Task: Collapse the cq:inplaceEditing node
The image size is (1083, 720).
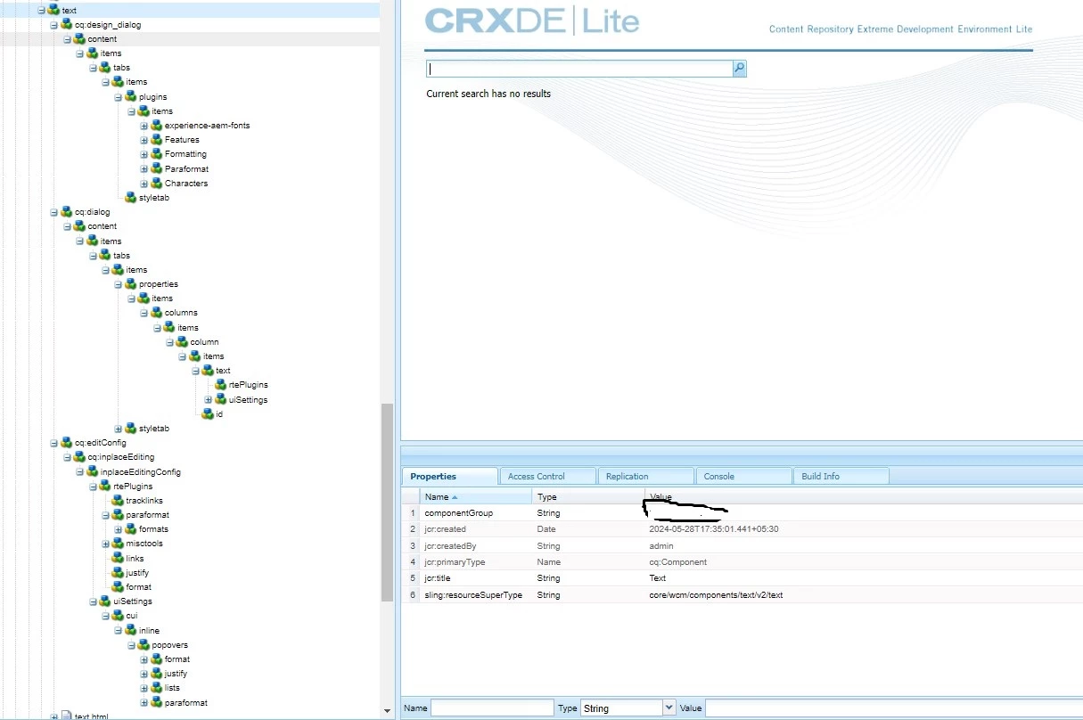Action: [67, 457]
